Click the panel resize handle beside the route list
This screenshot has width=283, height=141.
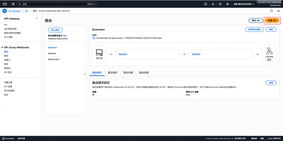pyautogui.click(x=85, y=74)
